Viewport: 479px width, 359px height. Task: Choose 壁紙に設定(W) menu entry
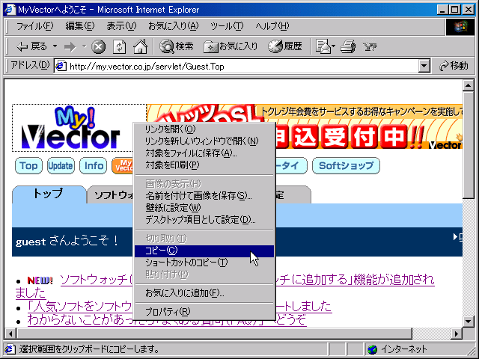(204, 208)
